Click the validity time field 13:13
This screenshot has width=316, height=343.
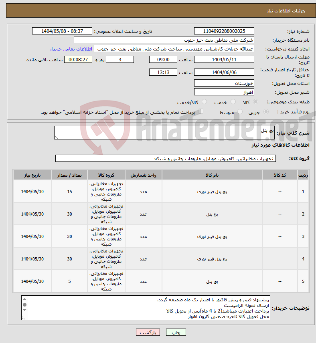pyautogui.click(x=163, y=72)
